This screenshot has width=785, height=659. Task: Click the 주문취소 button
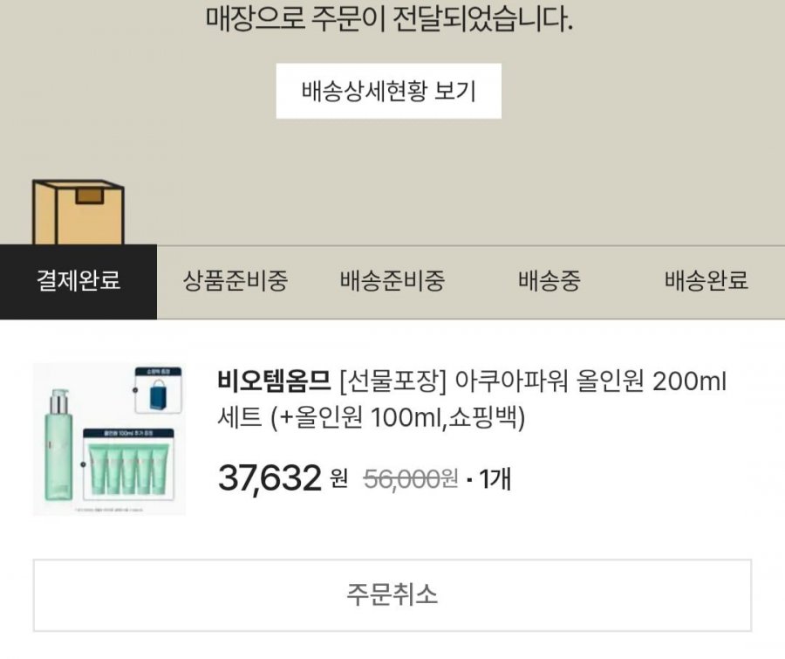pos(392,595)
